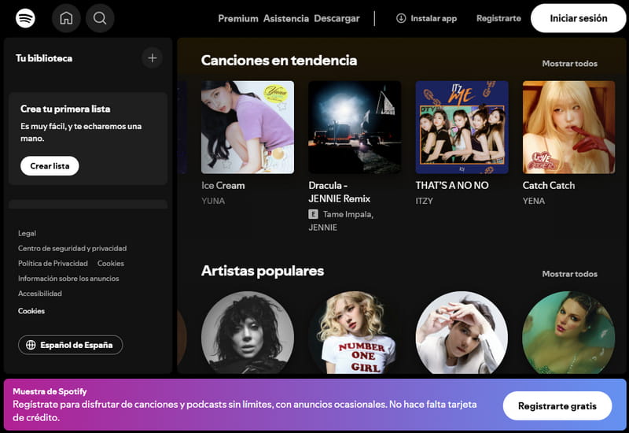The width and height of the screenshot is (629, 433).
Task: Click JENNIE artist link
Action: click(x=322, y=228)
